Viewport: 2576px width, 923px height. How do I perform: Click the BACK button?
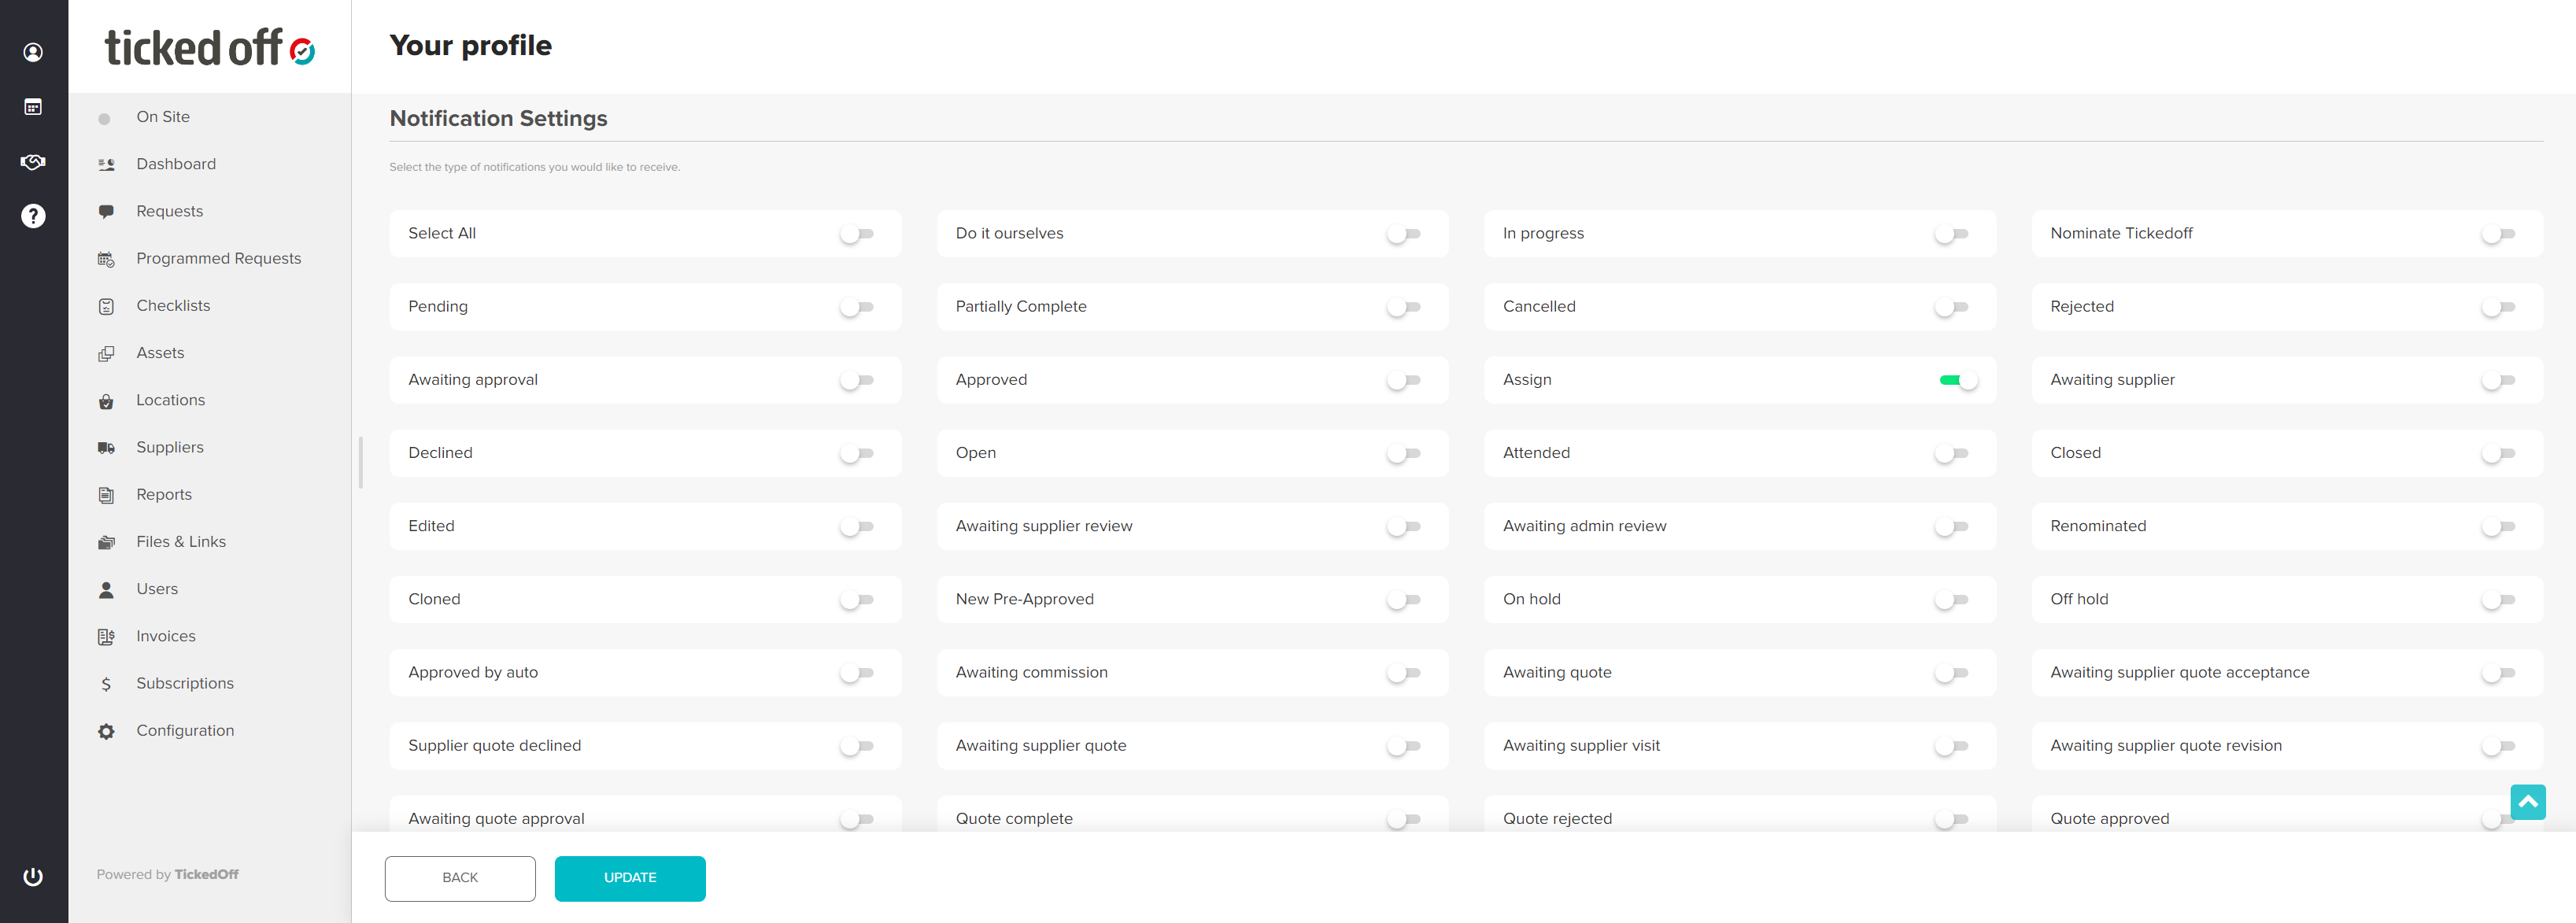pos(460,877)
